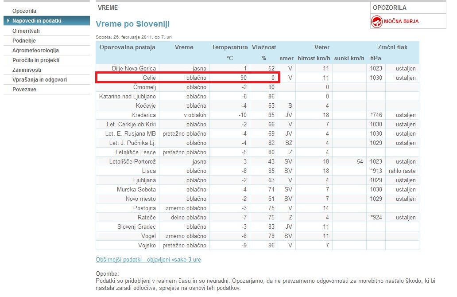457x297 pixels.
Task: Open the MOČNA BURJA warning link
Action: pyautogui.click(x=401, y=21)
